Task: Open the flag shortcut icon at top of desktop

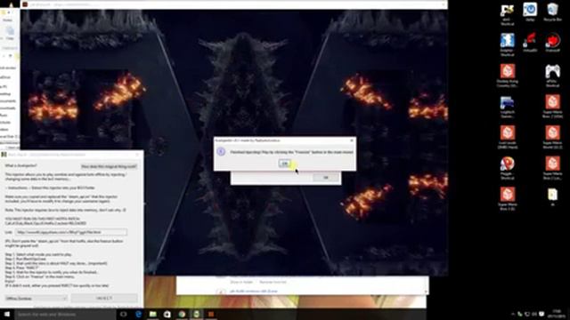Action: 508,14
